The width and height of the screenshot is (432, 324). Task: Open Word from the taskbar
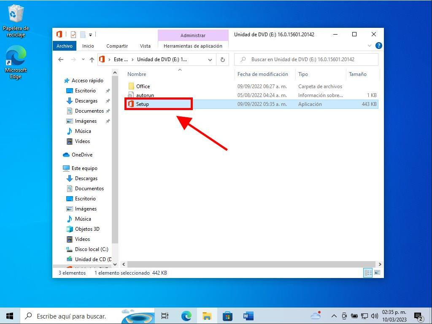(248, 316)
